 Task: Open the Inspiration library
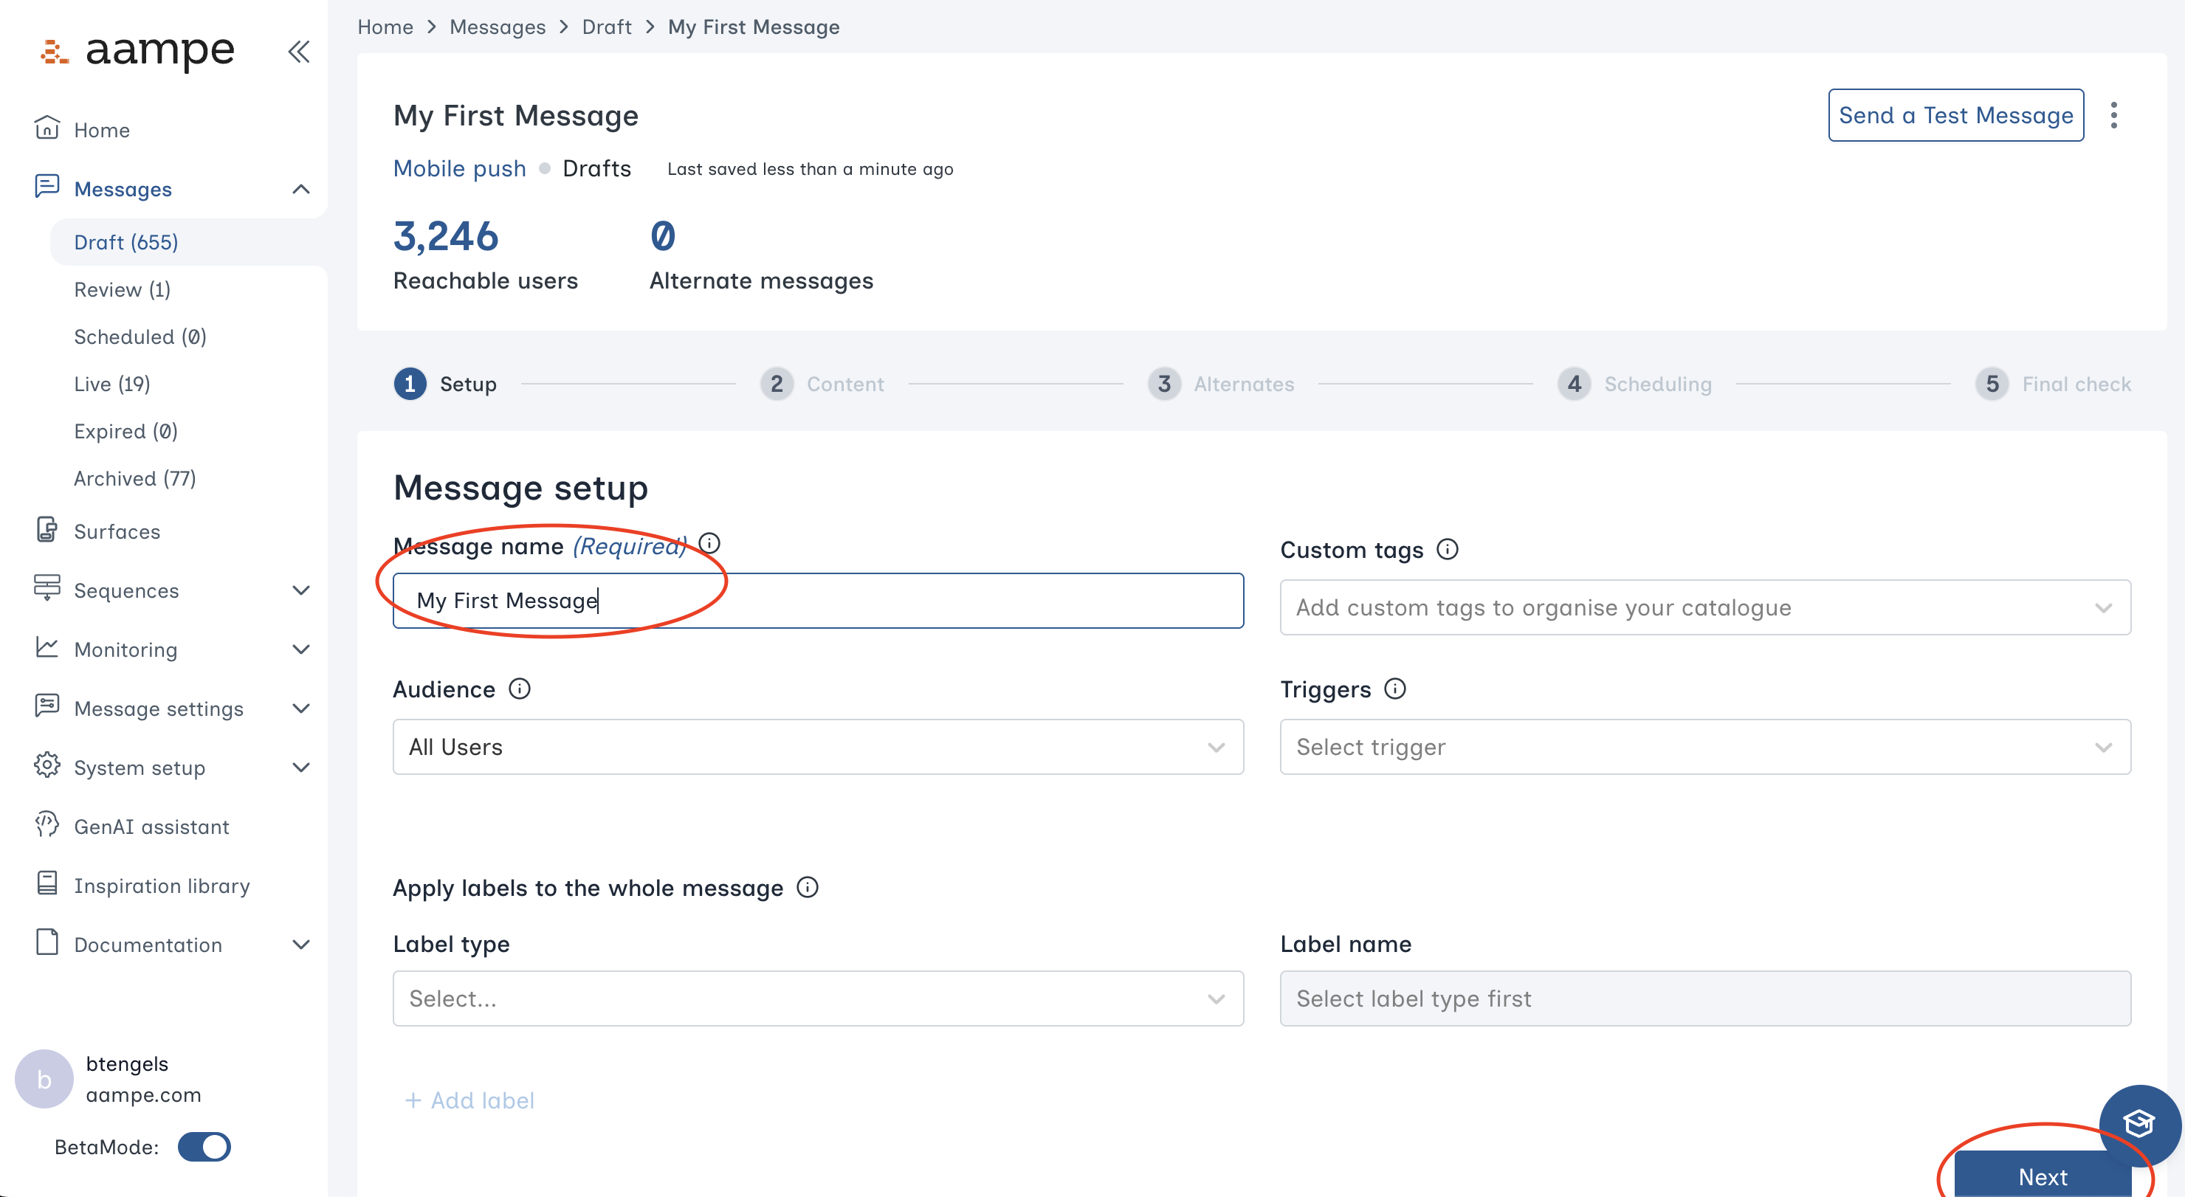pyautogui.click(x=161, y=885)
